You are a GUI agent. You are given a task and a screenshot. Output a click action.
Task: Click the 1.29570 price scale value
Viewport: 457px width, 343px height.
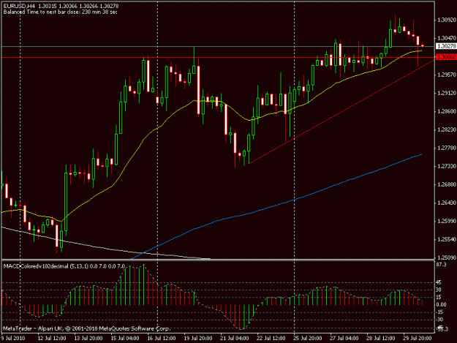pos(446,75)
